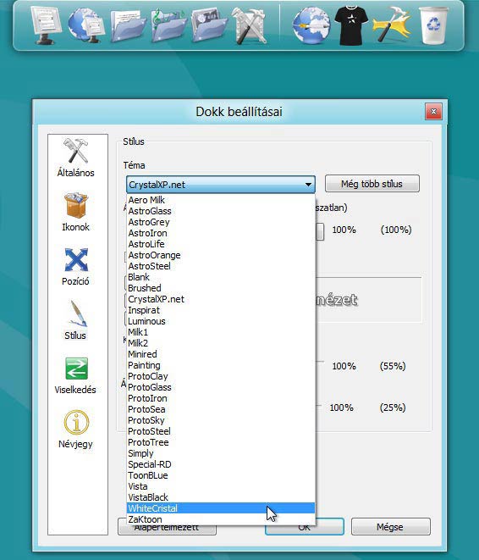
Task: Choose Aero Milk theme from list
Action: (x=221, y=200)
